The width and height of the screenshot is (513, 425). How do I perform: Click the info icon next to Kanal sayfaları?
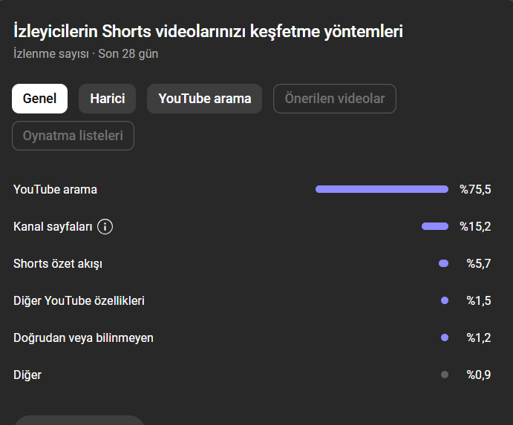pyautogui.click(x=105, y=226)
